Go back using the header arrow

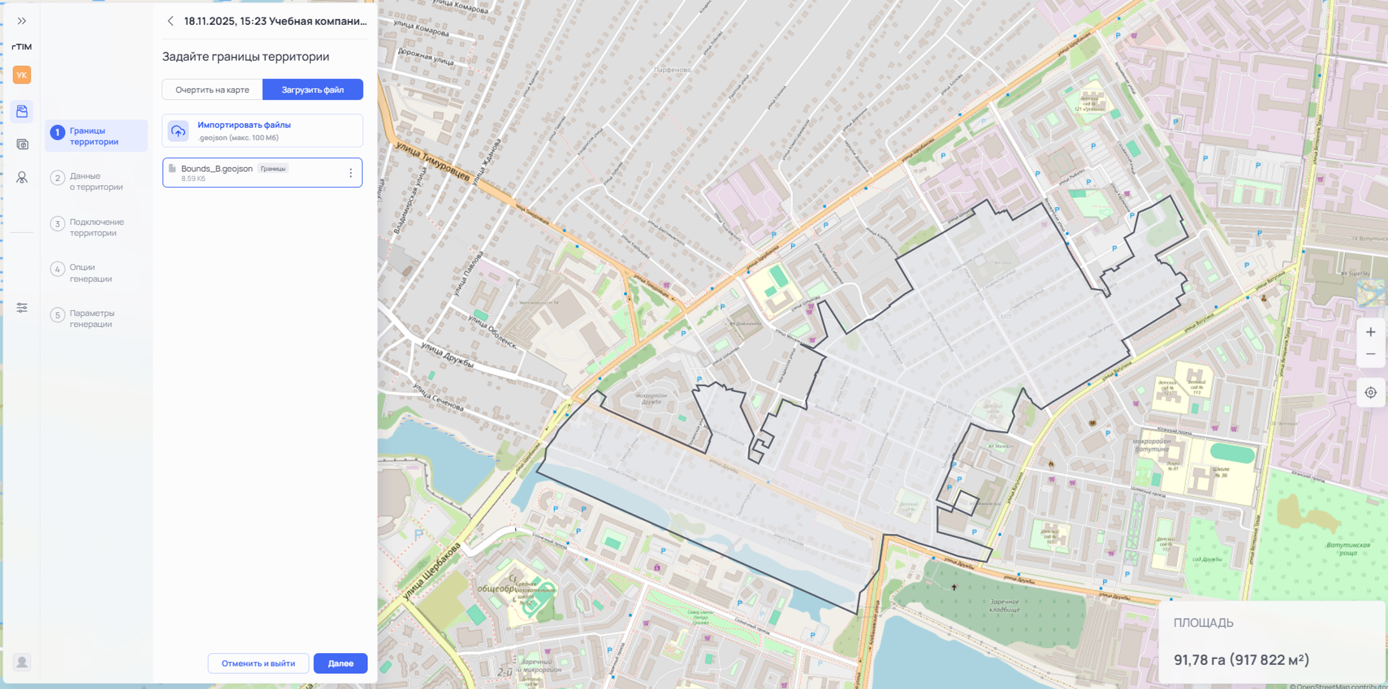coord(170,21)
